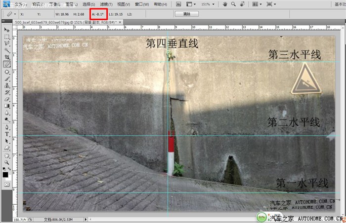Click the angle readout A: -8.1°
This screenshot has height=223, width=346.
click(98, 14)
